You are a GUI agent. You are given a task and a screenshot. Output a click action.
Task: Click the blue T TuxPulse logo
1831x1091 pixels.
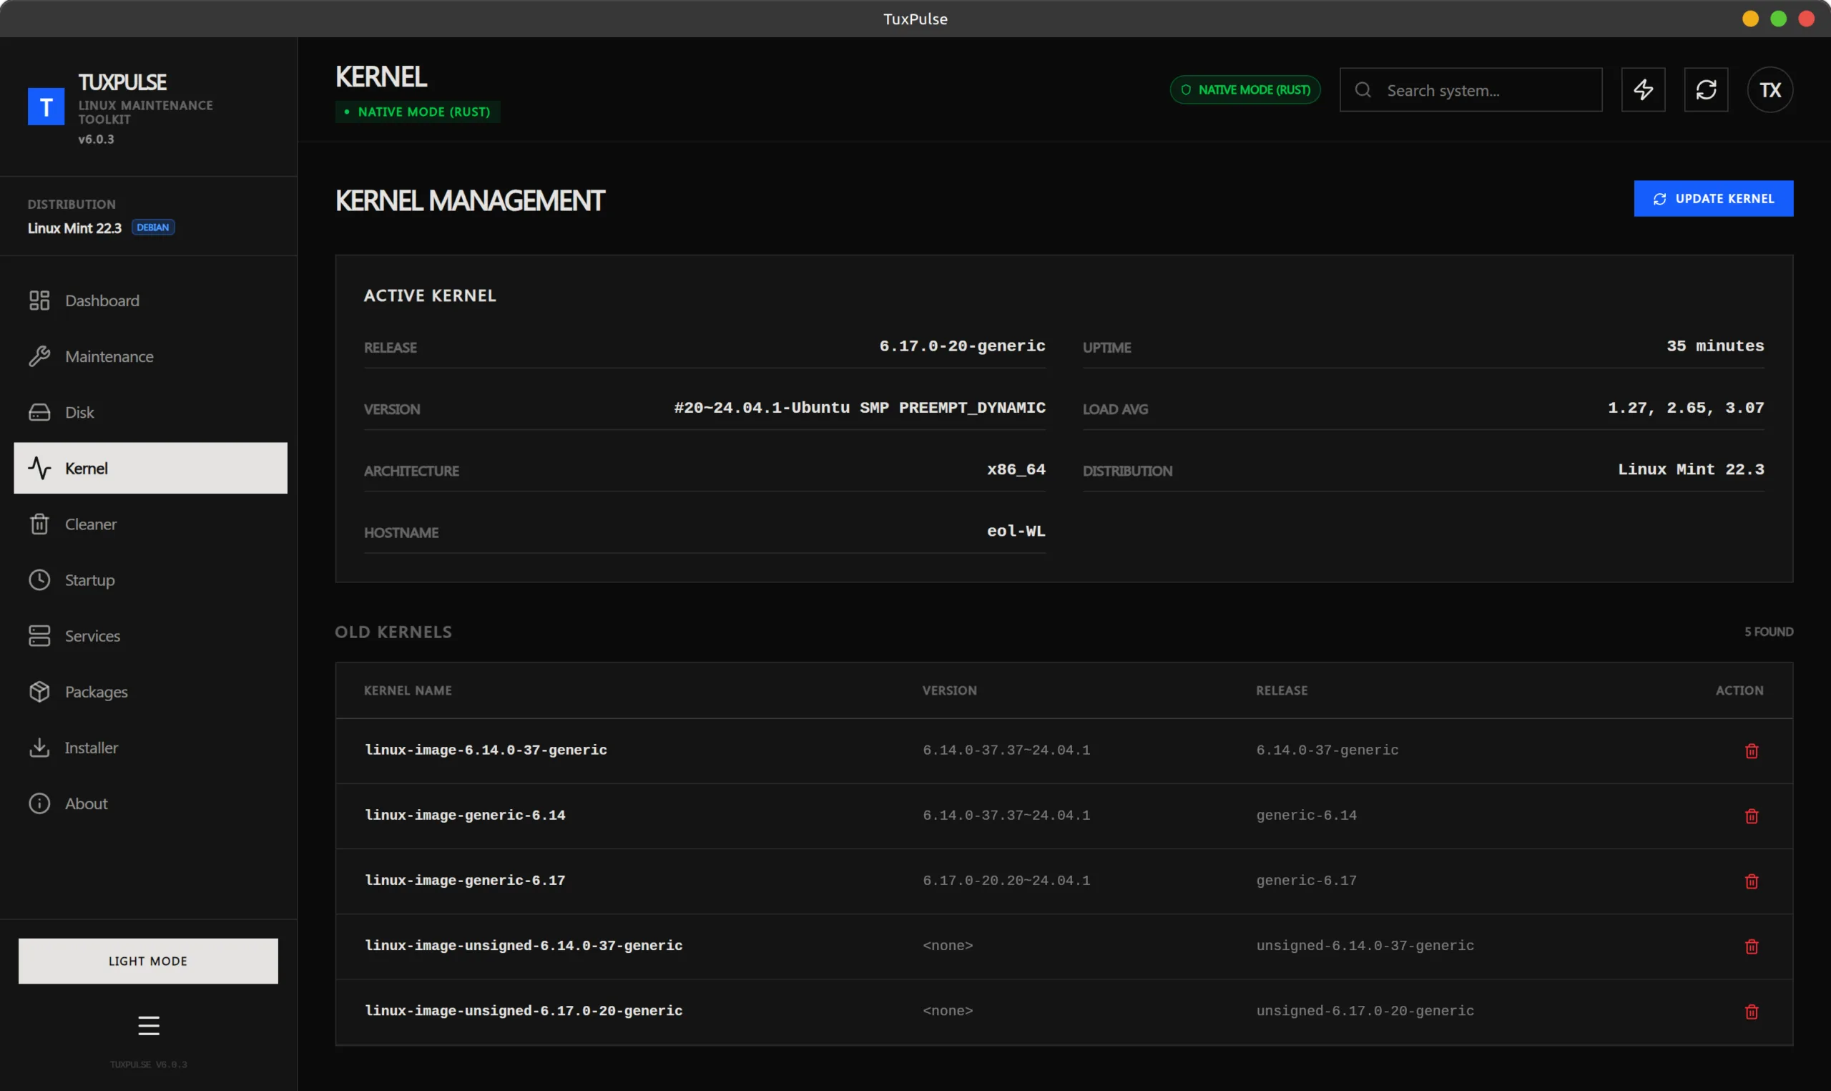pyautogui.click(x=46, y=107)
